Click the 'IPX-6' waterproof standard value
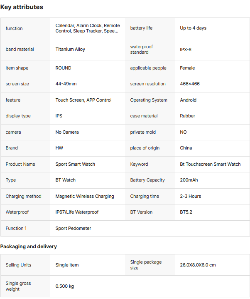This screenshot has width=250, height=299. click(x=186, y=50)
